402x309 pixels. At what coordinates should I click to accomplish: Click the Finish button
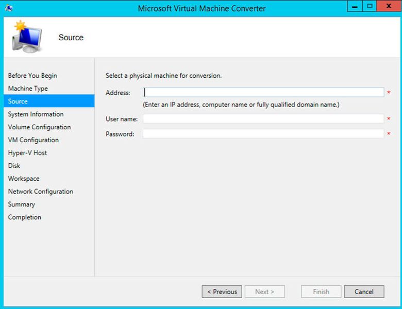coord(321,291)
